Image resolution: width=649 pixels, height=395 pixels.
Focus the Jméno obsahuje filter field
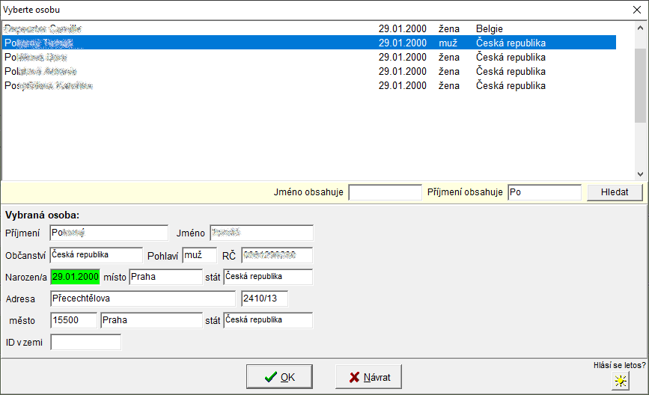385,192
